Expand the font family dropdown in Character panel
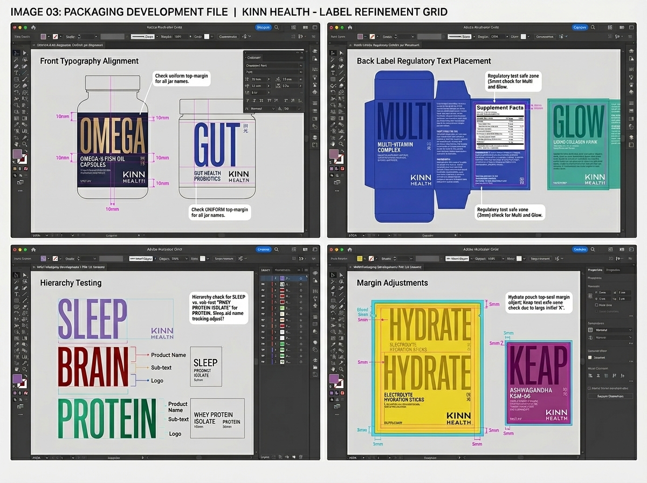647x483 pixels. (274, 66)
